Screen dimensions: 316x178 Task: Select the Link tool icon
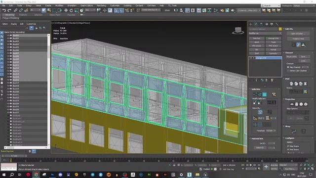[15, 10]
